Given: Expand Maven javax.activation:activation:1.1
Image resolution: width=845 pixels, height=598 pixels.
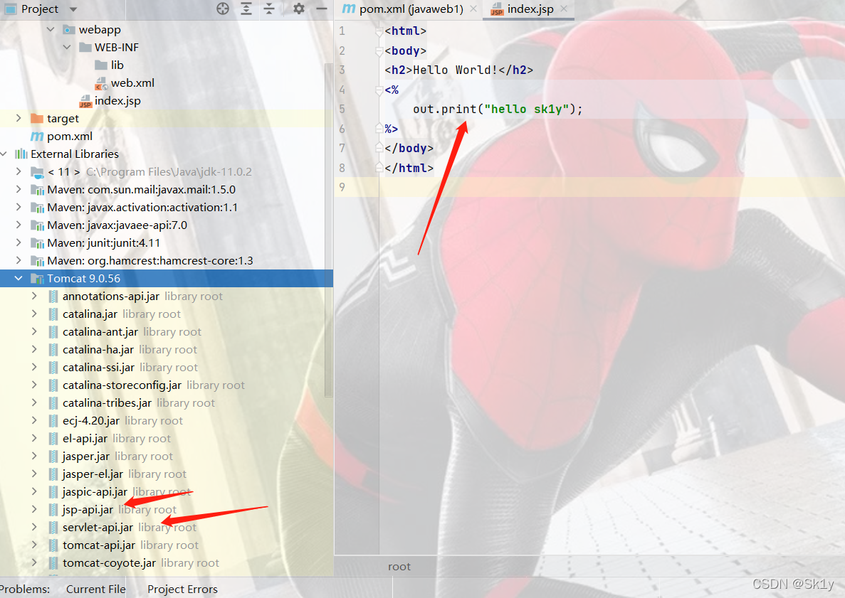Looking at the screenshot, I should tap(19, 207).
